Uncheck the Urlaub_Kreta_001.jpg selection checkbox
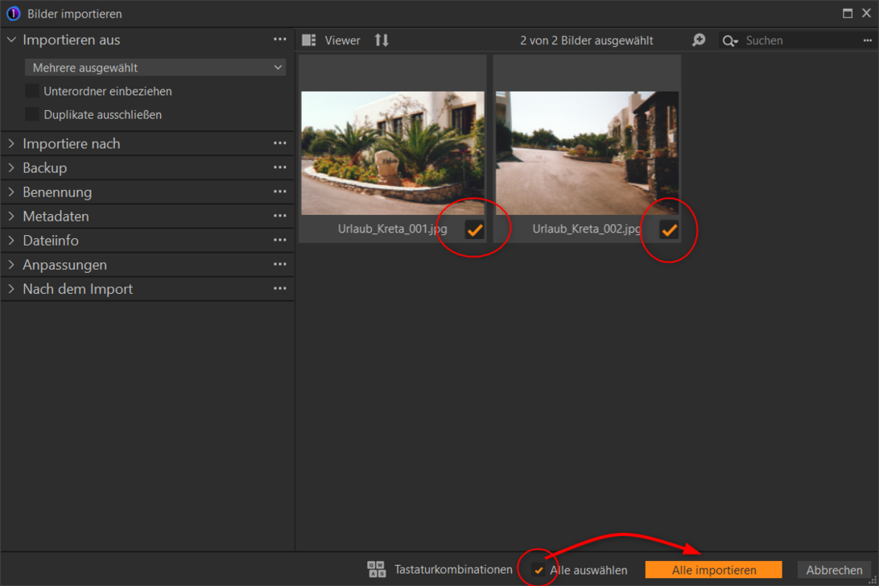The height and width of the screenshot is (586, 879). (474, 229)
